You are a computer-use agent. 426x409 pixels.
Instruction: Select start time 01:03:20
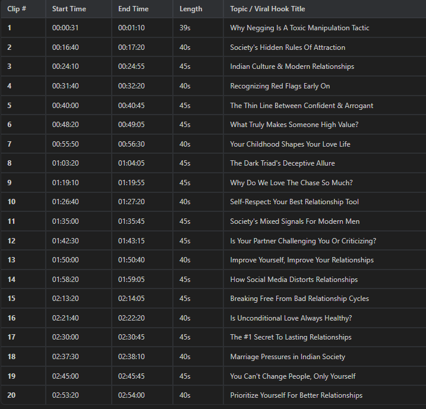point(65,163)
